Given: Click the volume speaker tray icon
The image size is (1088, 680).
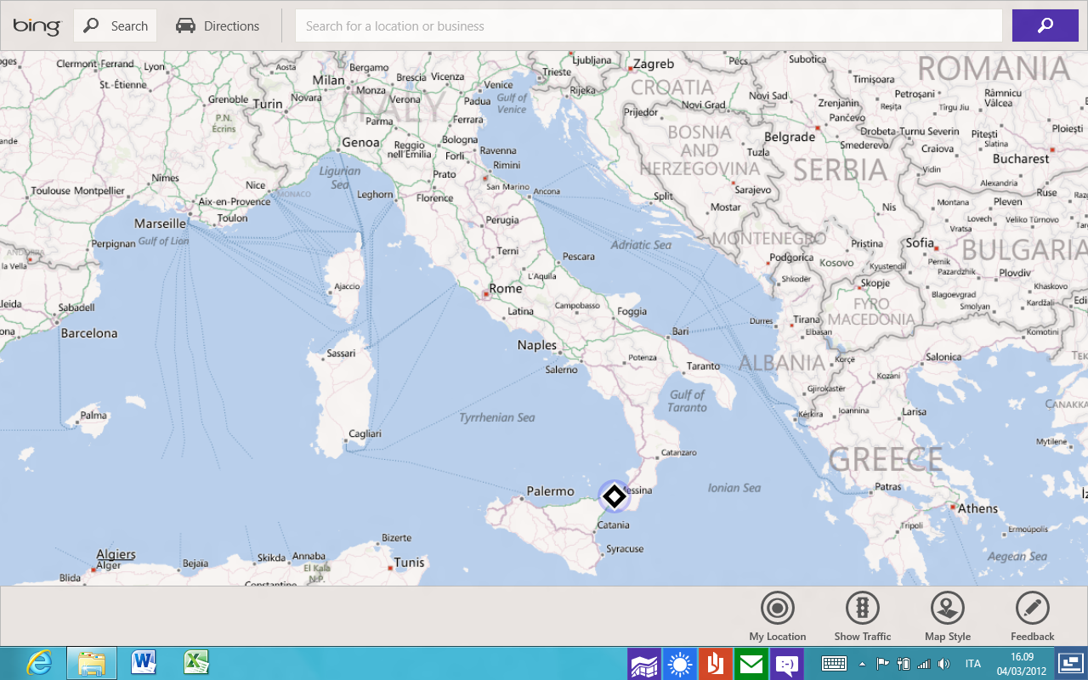Looking at the screenshot, I should pos(943,664).
